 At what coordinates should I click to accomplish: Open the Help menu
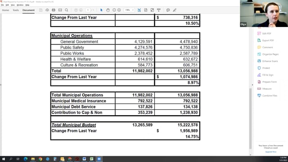(27, 5)
